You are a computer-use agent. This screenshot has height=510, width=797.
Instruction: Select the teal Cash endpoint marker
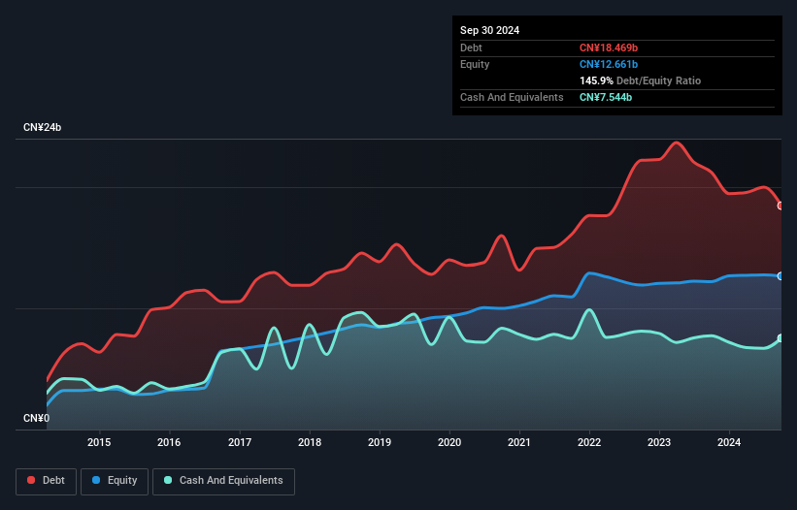pyautogui.click(x=780, y=338)
